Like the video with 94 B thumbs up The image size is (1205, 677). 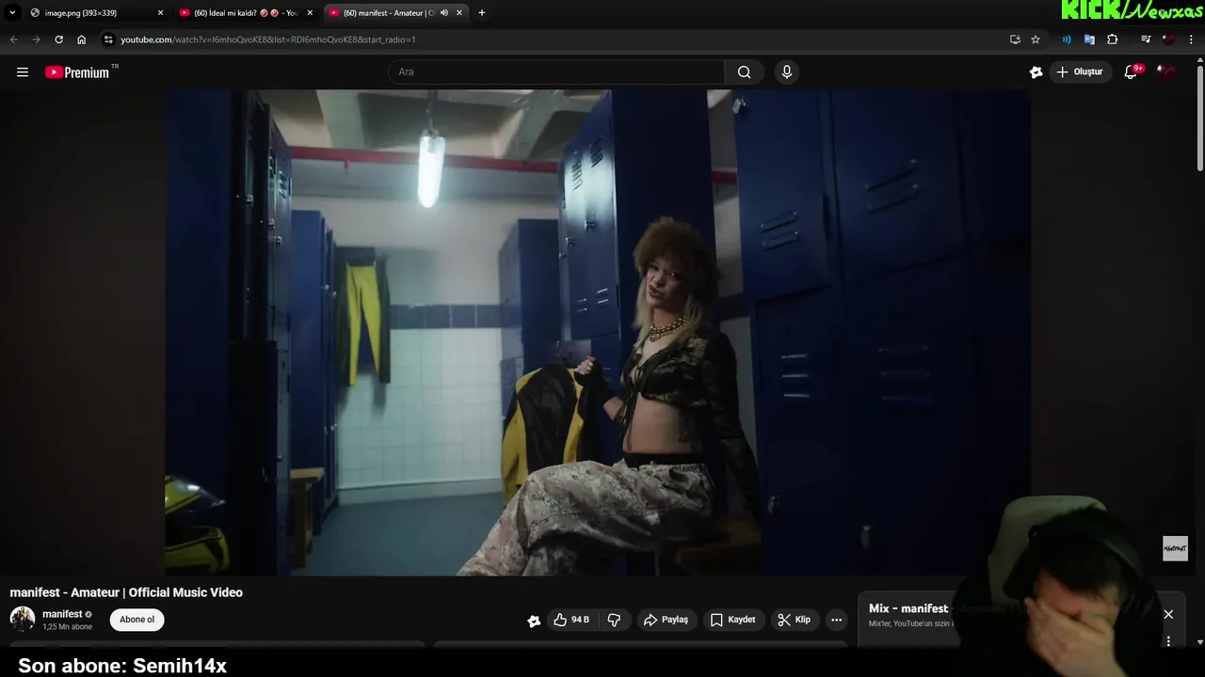[x=570, y=620]
